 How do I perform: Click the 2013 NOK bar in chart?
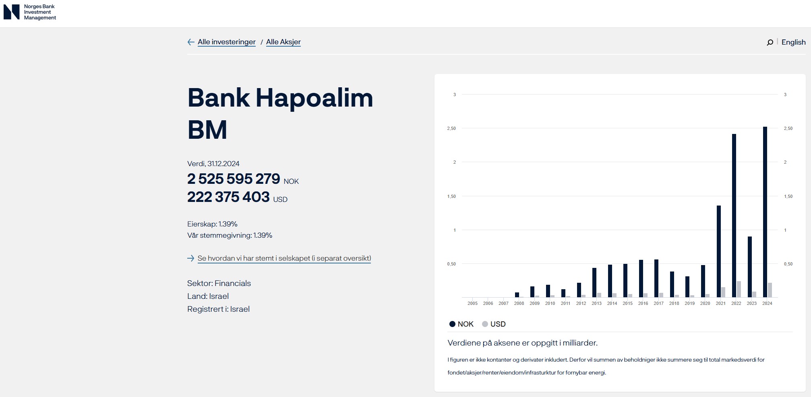[x=594, y=282]
